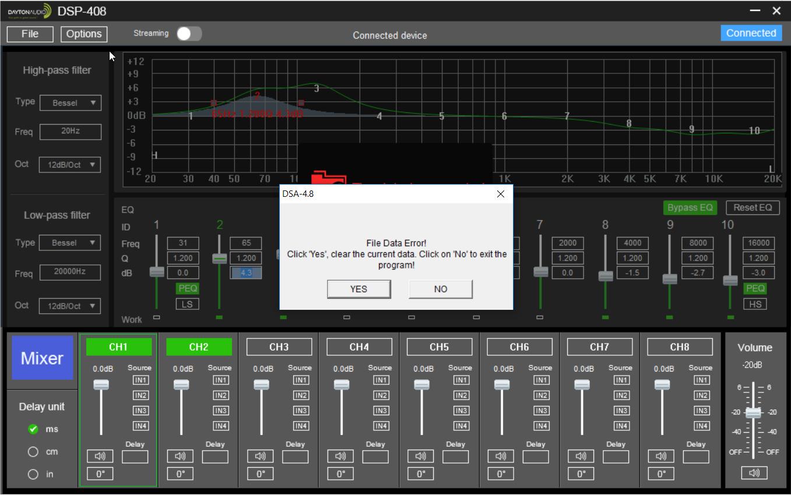791x495 pixels.
Task: Click band 2 dB field showing 4.3
Action: coord(246,273)
